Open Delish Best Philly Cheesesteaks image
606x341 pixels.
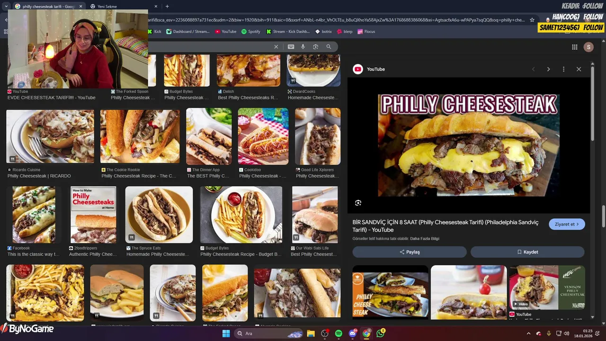tap(249, 70)
